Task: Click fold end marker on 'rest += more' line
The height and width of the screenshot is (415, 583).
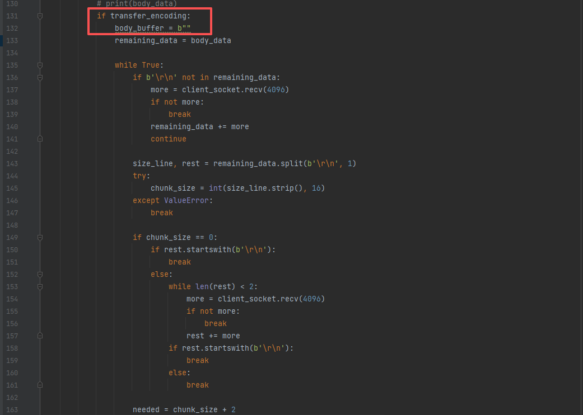Action: (40, 336)
